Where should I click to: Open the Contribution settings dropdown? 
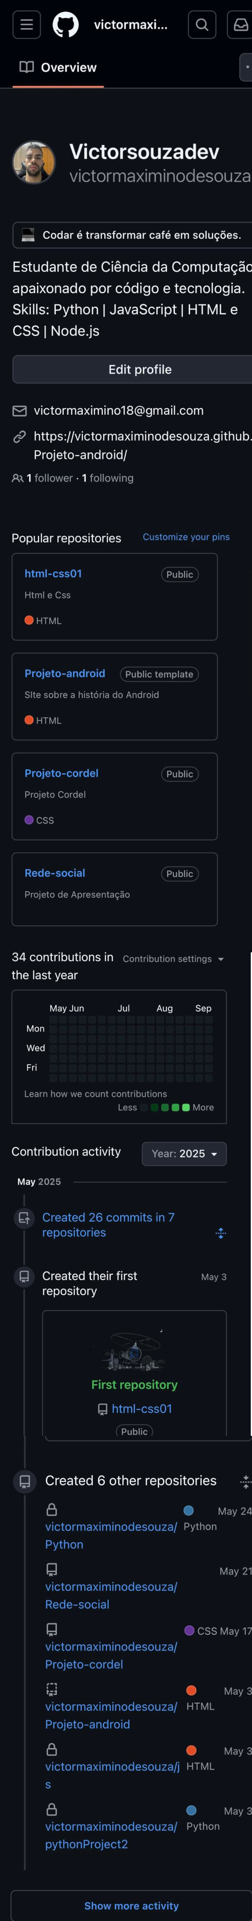(x=172, y=959)
